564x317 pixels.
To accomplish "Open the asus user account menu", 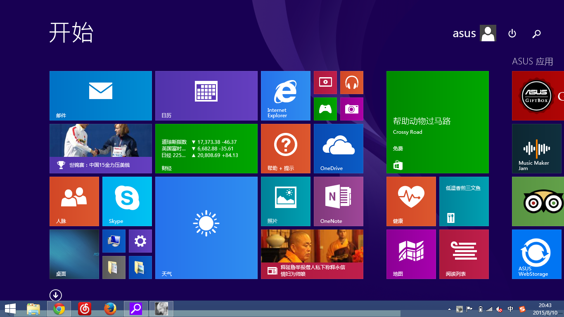I will point(474,33).
